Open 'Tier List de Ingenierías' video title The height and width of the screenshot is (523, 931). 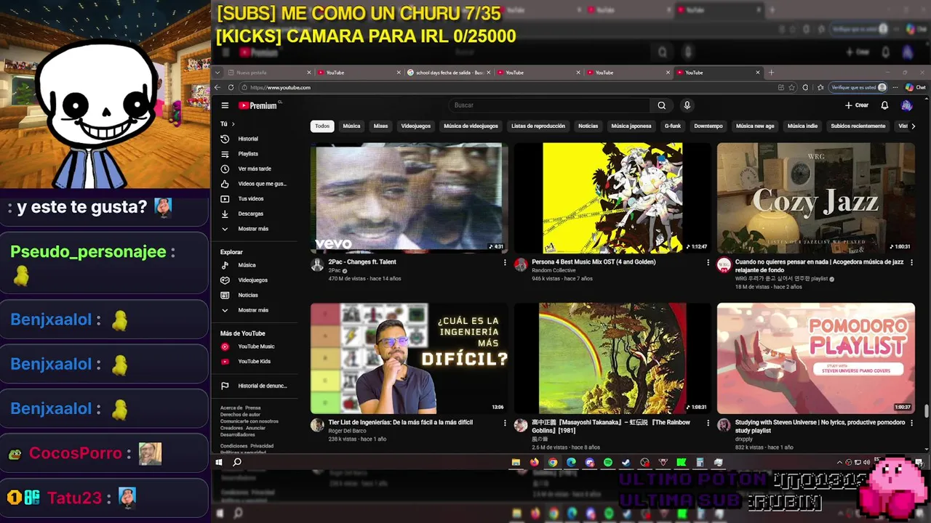(400, 422)
